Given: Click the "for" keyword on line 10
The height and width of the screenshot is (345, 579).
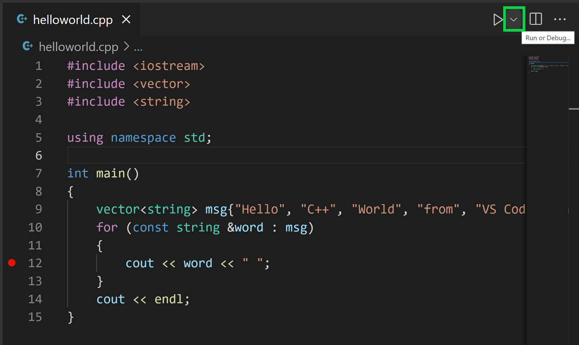Looking at the screenshot, I should (x=107, y=227).
